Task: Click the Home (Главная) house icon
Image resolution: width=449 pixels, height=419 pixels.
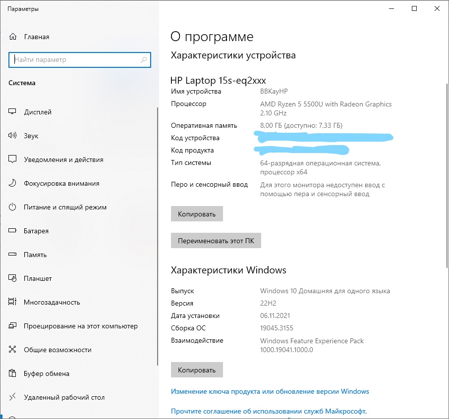Action: 13,37
